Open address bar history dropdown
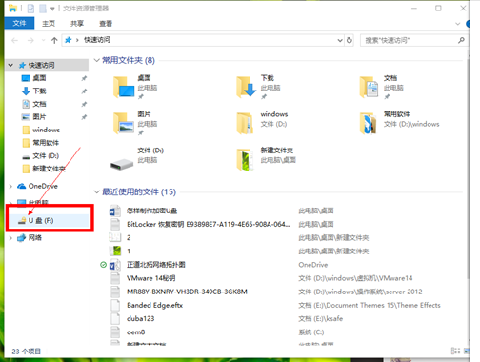Image resolution: width=480 pixels, height=362 pixels. coord(340,40)
